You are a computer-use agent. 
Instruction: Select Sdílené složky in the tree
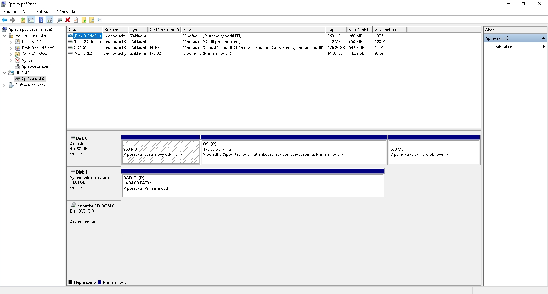click(x=34, y=54)
